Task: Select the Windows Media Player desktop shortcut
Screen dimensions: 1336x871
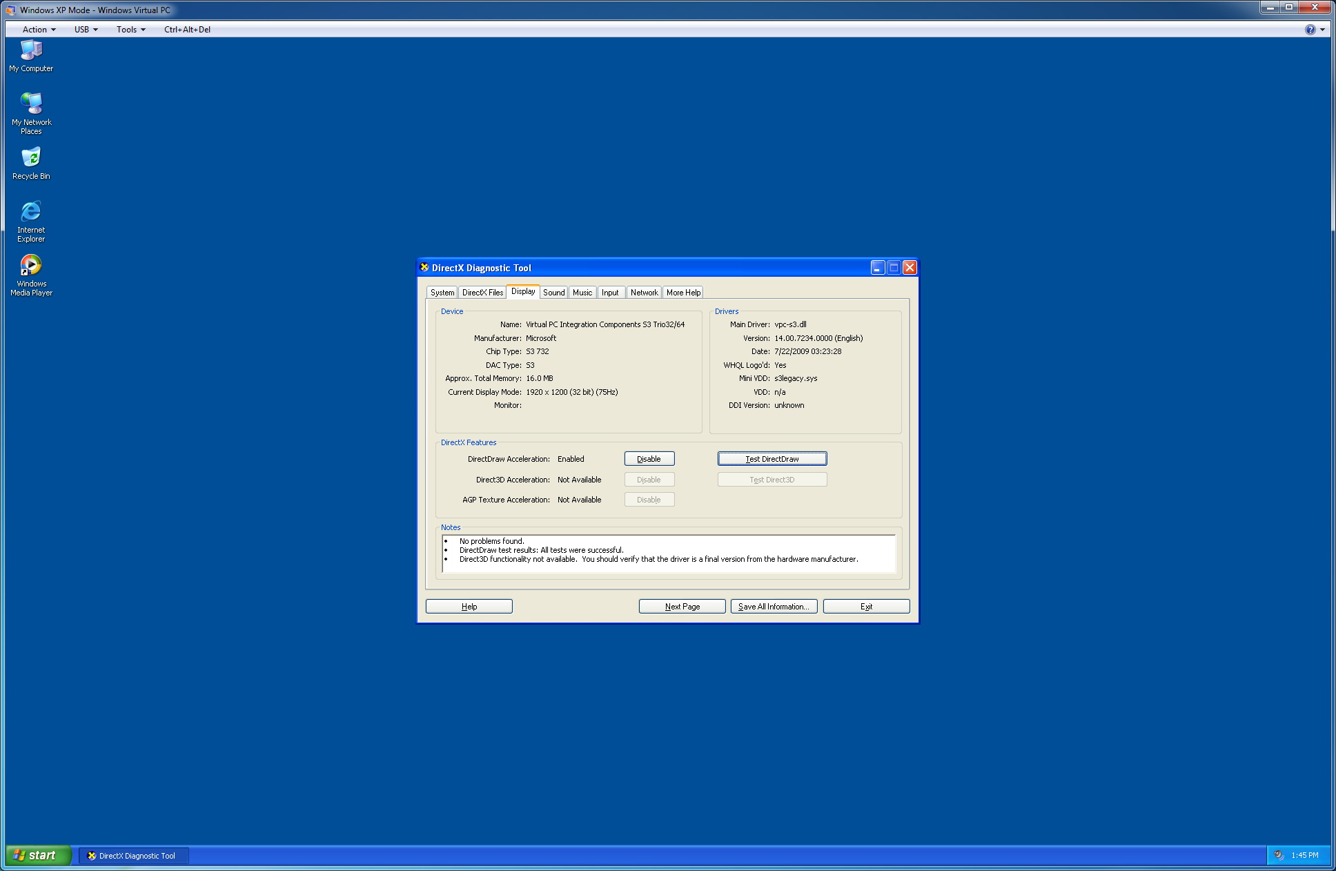Action: coord(31,275)
